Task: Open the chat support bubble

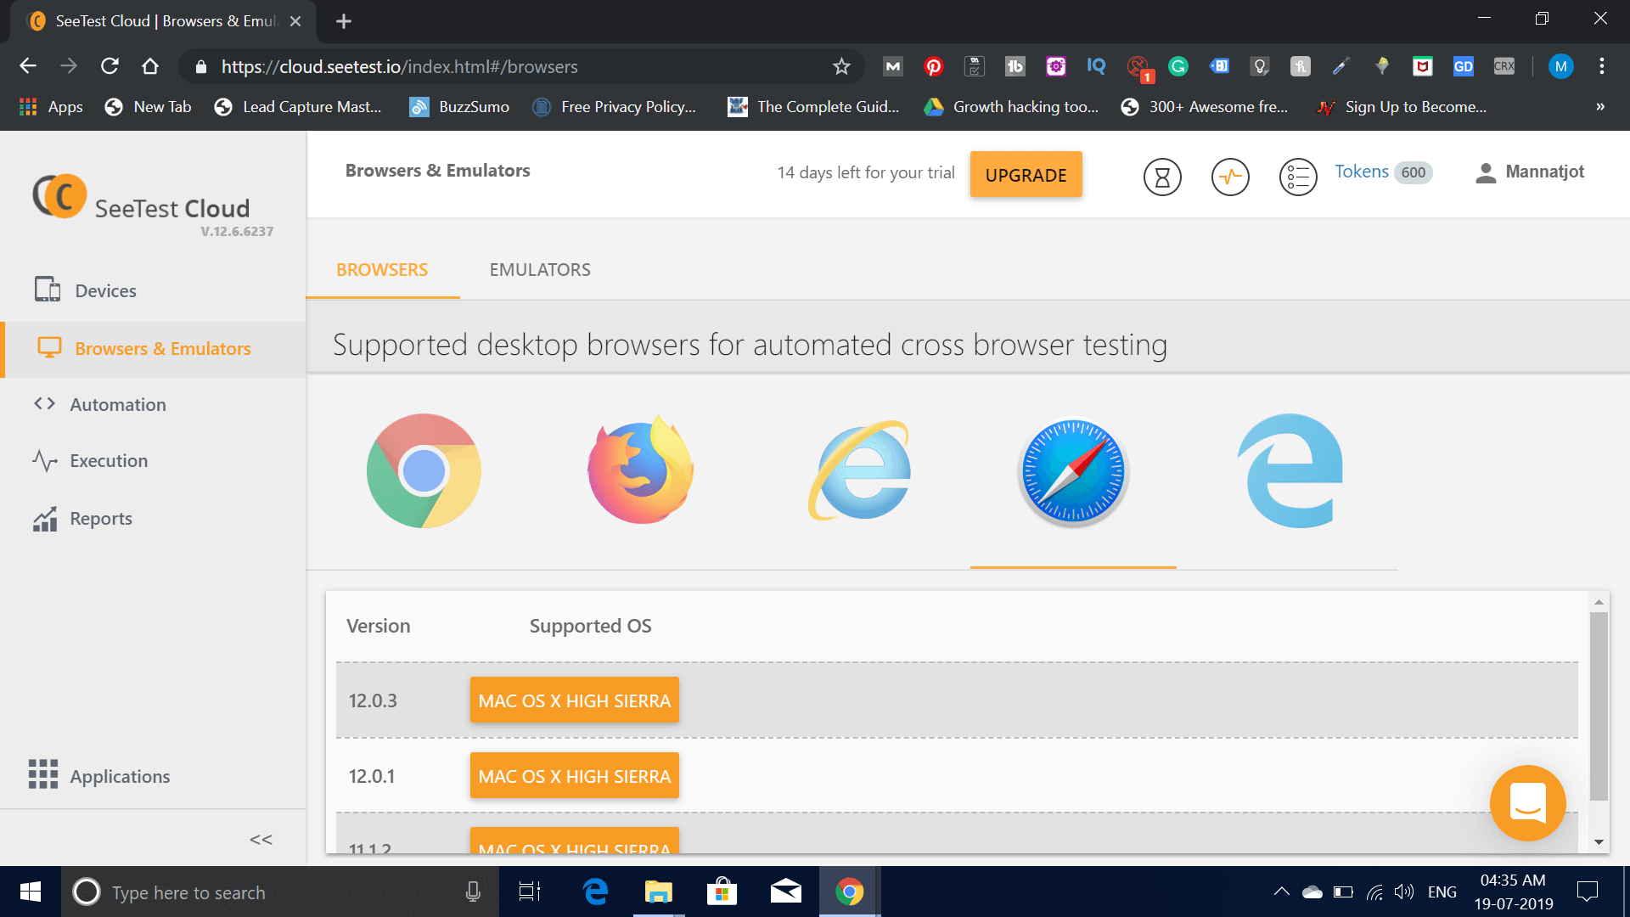Action: [1527, 802]
